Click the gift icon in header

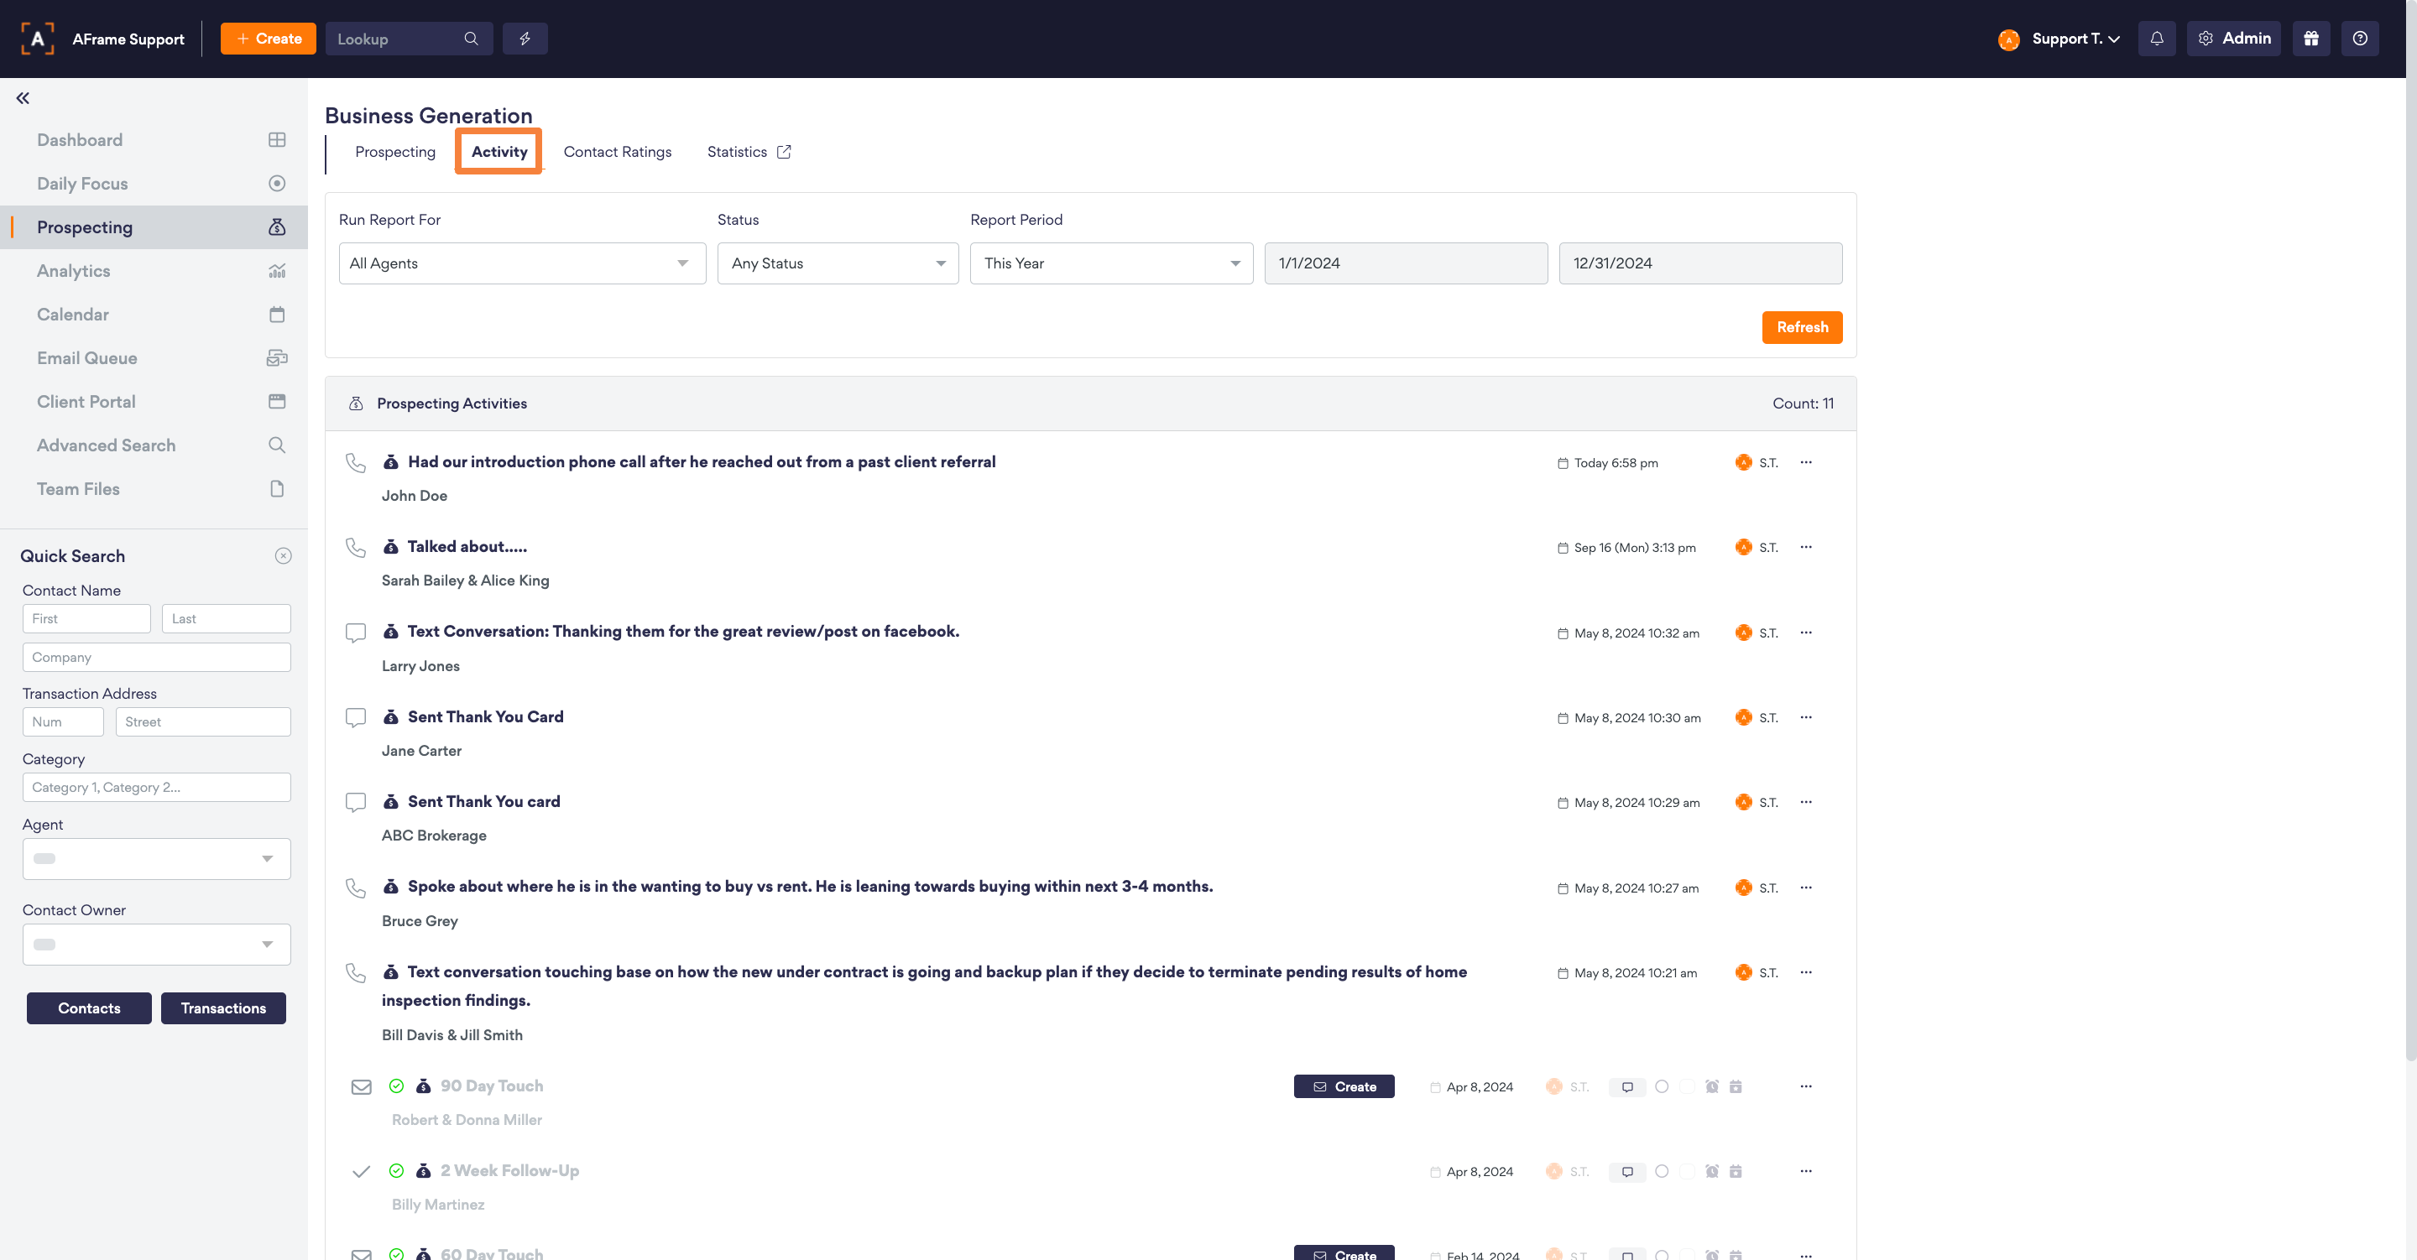pyautogui.click(x=2311, y=39)
